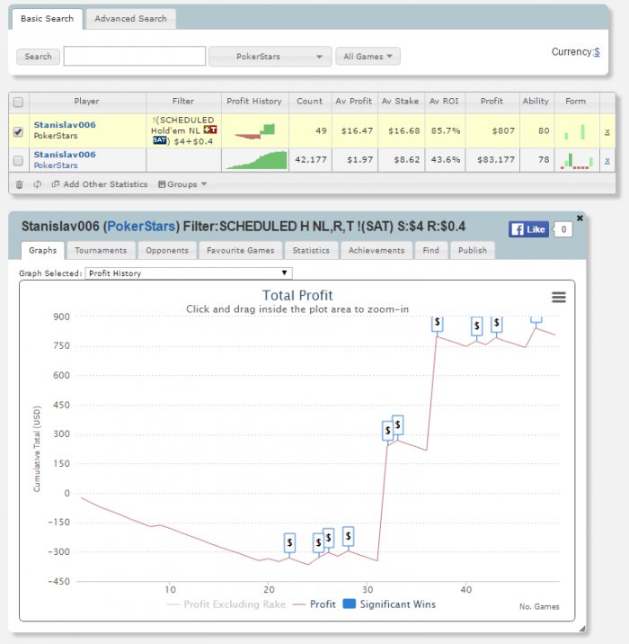Uncheck the first Stanislav006 row checkbox
629x644 pixels.
(19, 131)
